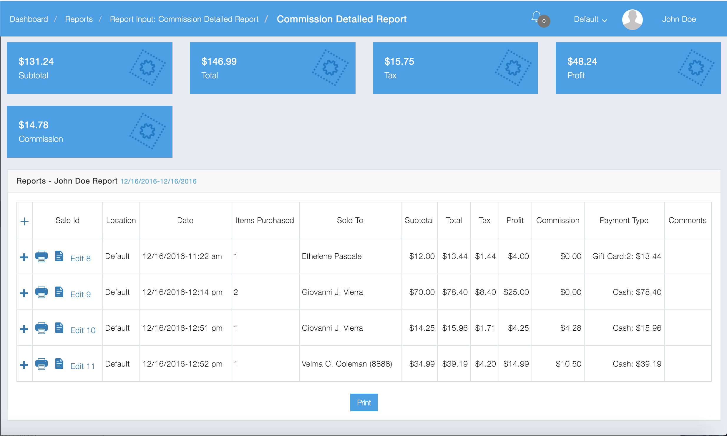
Task: Open the Edit 9 sale link
Action: [81, 294]
